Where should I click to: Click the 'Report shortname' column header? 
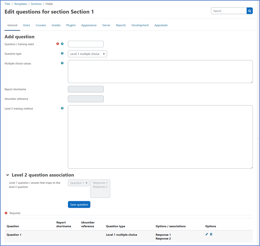(64, 224)
